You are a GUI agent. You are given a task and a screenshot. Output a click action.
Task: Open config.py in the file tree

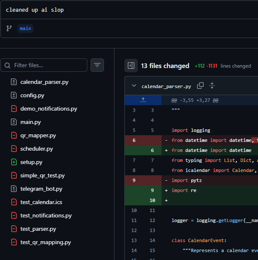point(32,95)
